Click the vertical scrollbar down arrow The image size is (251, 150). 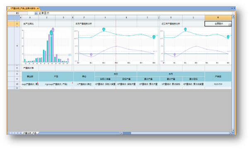233,131
